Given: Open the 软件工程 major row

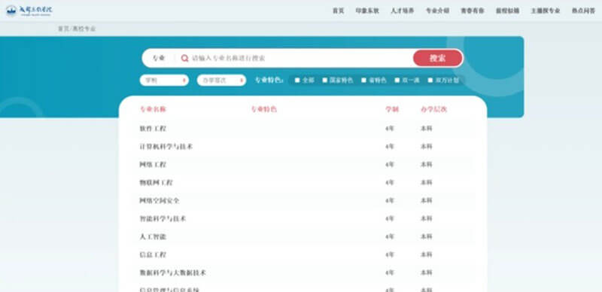Looking at the screenshot, I should [303, 129].
